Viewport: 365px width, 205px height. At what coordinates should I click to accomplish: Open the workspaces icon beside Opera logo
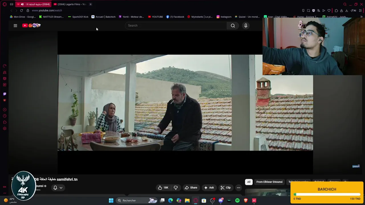point(11,4)
